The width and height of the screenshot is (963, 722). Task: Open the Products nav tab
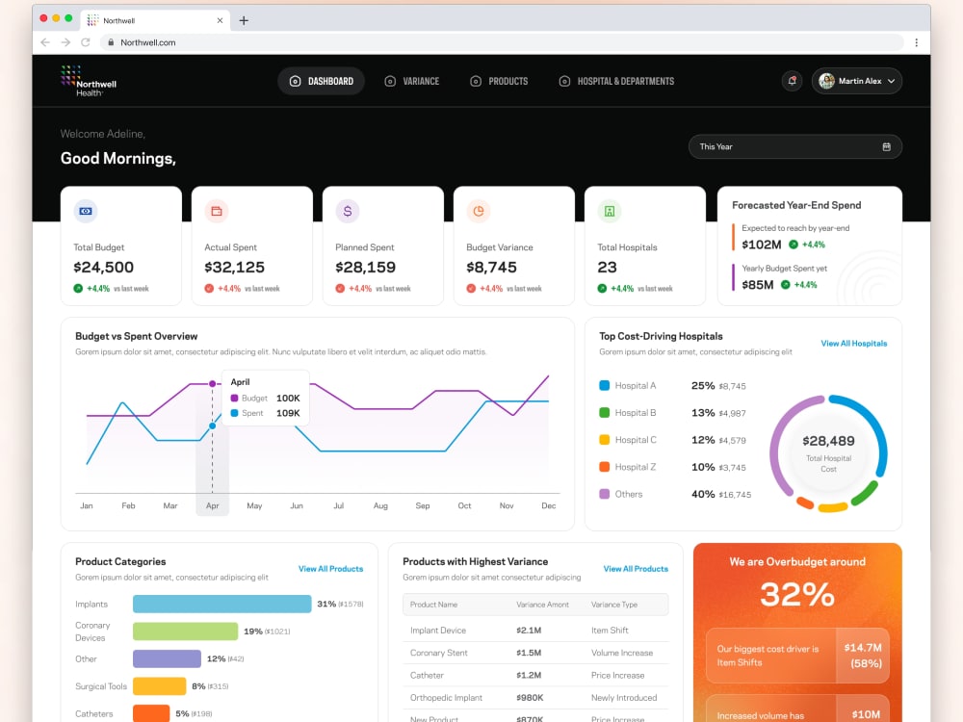pos(499,81)
